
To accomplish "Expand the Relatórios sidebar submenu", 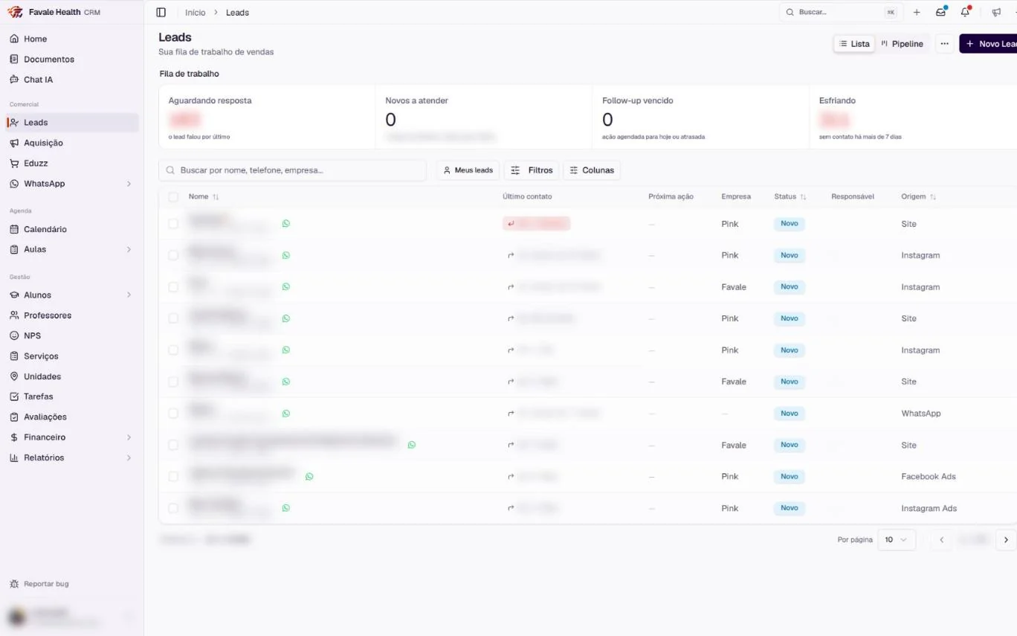I will point(129,457).
